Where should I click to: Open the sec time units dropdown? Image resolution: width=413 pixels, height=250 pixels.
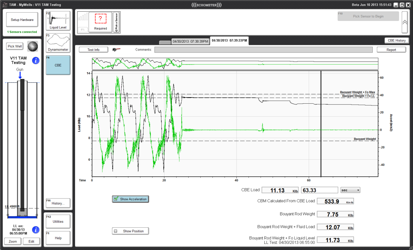pos(350,190)
